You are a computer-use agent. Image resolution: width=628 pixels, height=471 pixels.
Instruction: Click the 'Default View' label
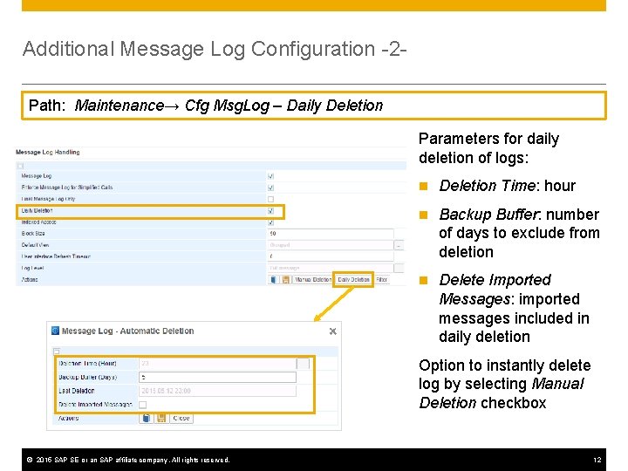35,245
